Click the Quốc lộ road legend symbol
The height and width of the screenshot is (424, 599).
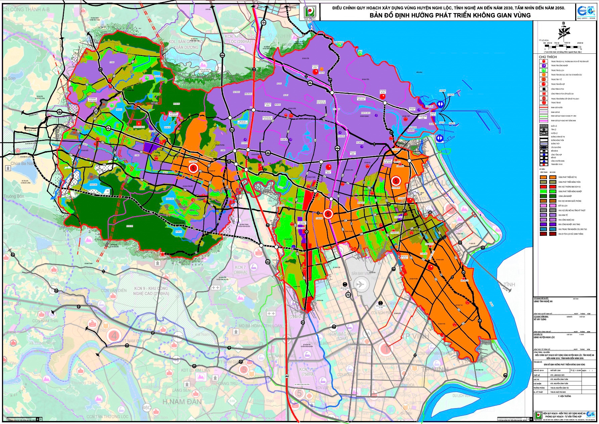pos(544,126)
